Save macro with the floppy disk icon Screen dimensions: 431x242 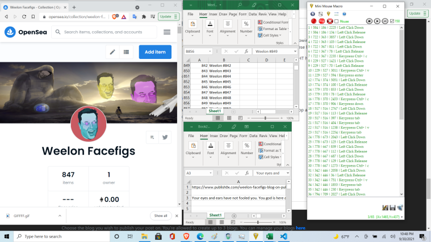click(x=392, y=207)
